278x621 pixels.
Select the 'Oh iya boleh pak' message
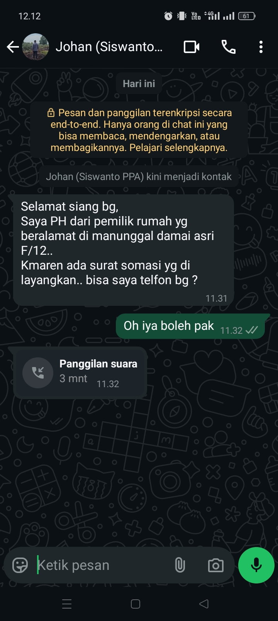(x=190, y=326)
